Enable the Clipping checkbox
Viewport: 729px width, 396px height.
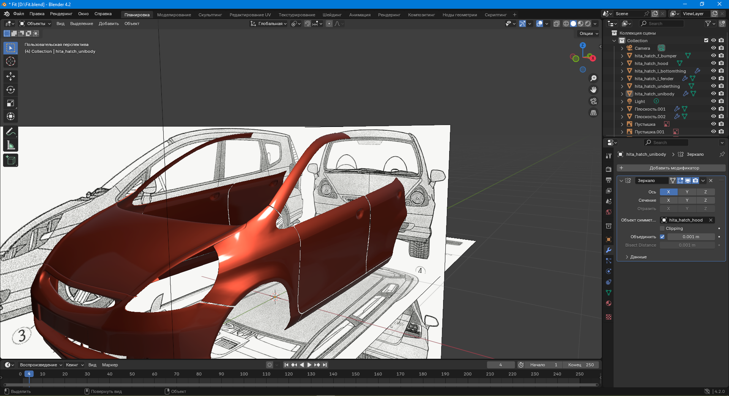pos(662,228)
